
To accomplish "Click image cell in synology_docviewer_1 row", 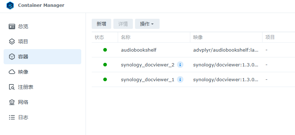I will [x=226, y=80].
